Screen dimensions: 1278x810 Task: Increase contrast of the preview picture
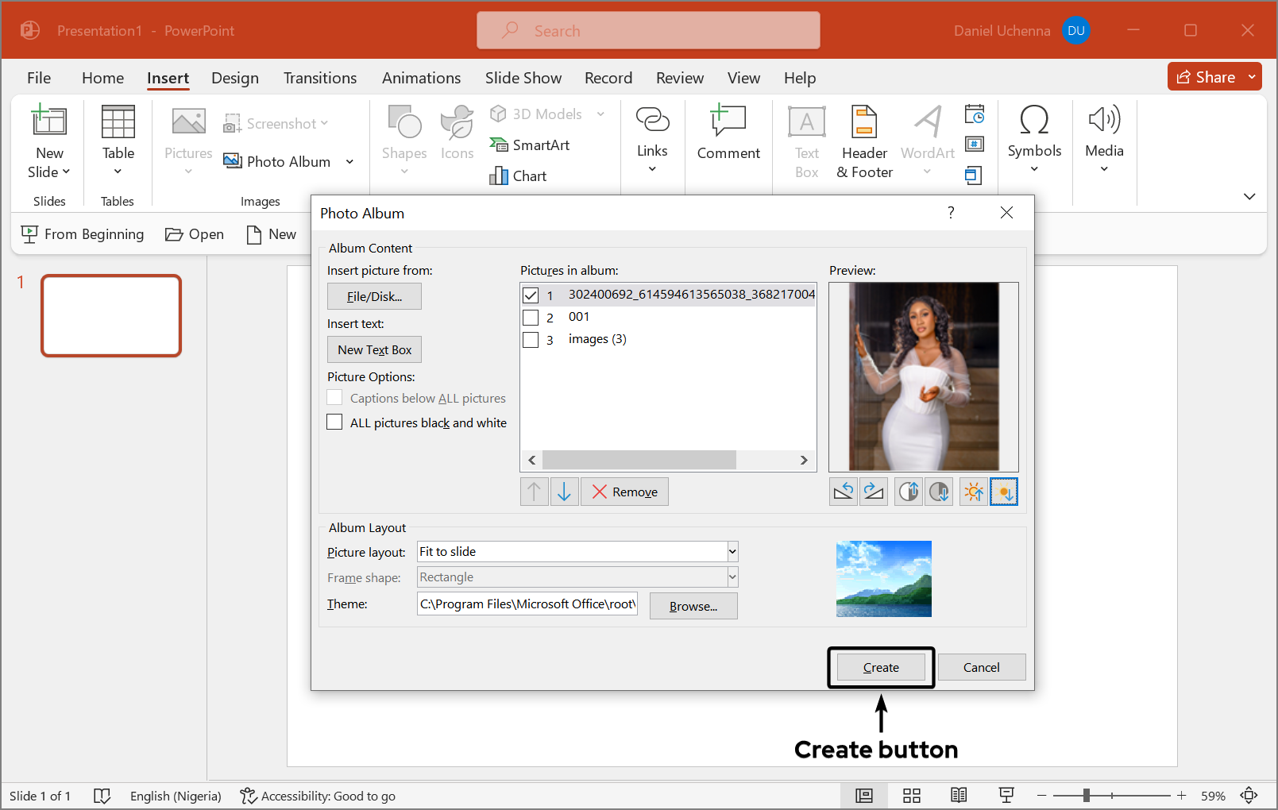(x=909, y=492)
